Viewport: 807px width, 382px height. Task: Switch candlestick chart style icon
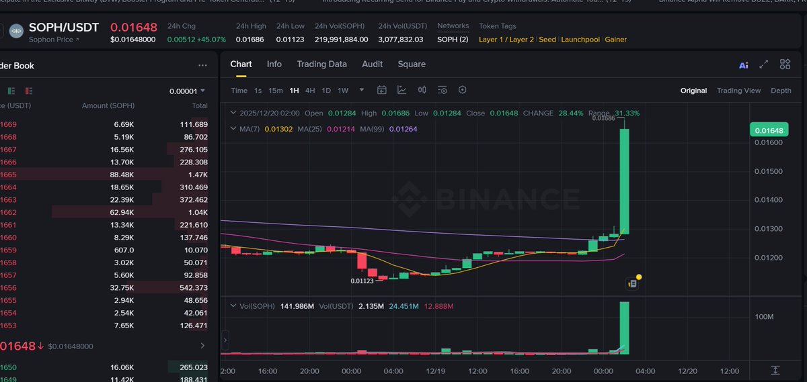click(422, 90)
